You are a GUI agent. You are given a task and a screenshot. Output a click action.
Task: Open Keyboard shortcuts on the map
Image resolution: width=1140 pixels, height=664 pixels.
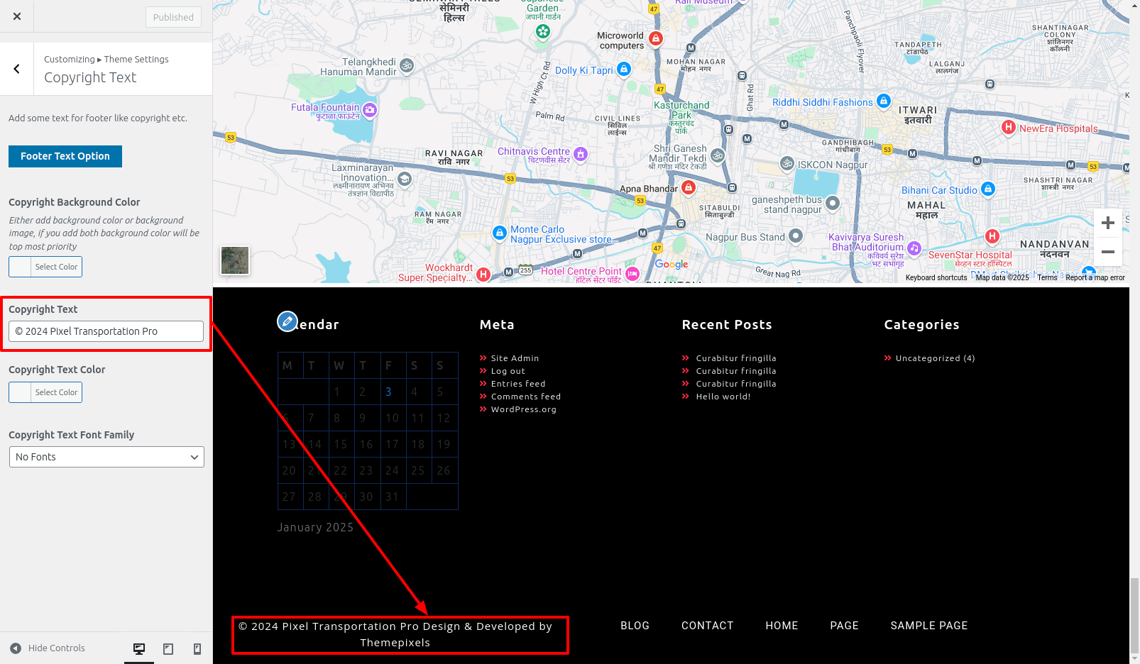pyautogui.click(x=936, y=277)
